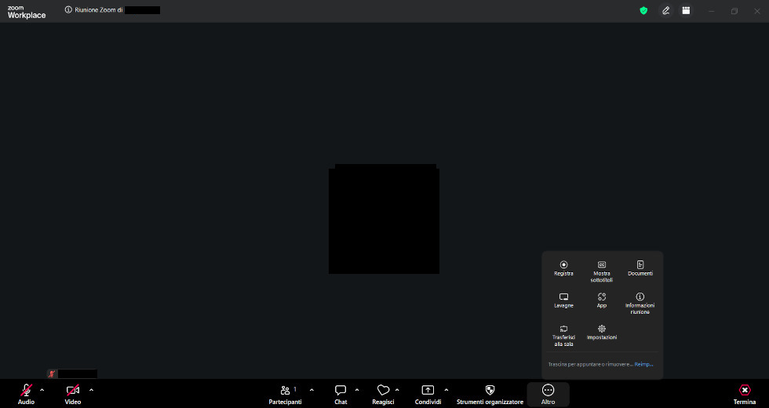This screenshot has width=769, height=408.
Task: End the meeting with Termina
Action: [x=745, y=394]
